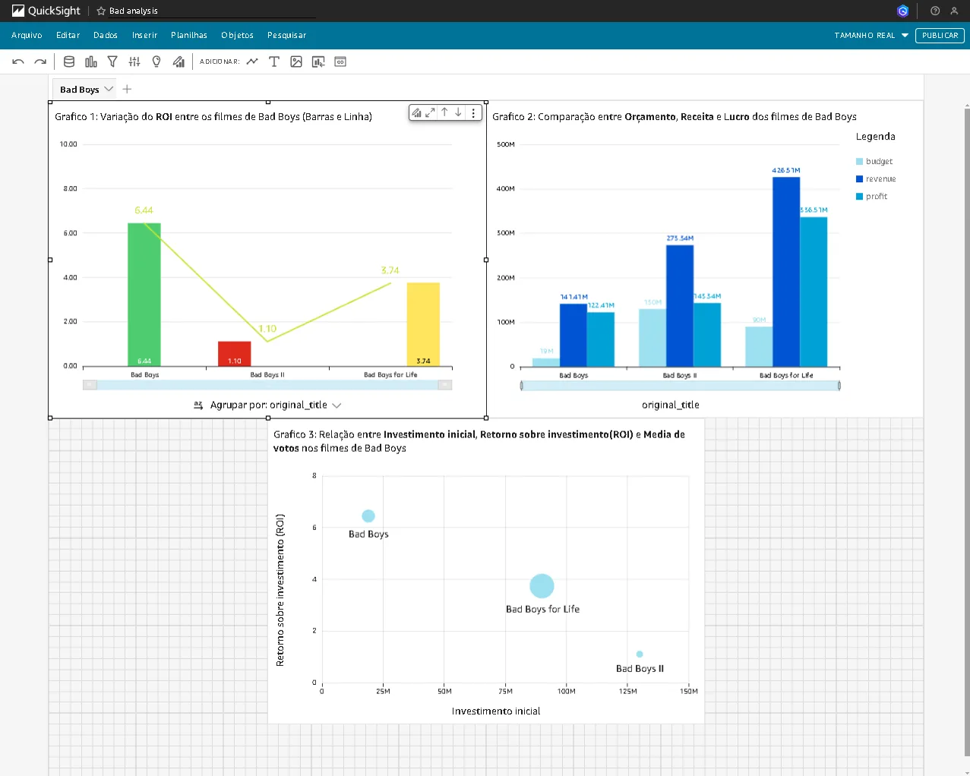The height and width of the screenshot is (776, 970).
Task: Open the Parameters sliders icon
Action: (x=134, y=62)
